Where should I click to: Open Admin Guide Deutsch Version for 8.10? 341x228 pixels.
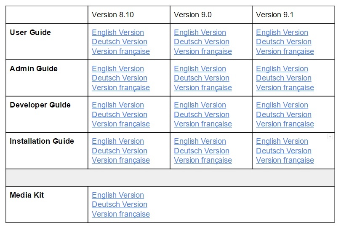tap(120, 78)
